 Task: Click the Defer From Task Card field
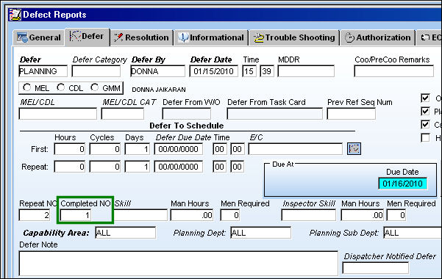(x=274, y=114)
